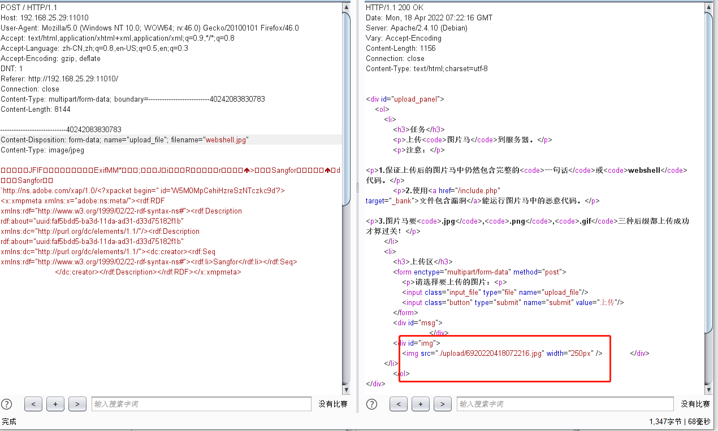The width and height of the screenshot is (718, 431).
Task: Focus the response pane search input field
Action: point(566,404)
